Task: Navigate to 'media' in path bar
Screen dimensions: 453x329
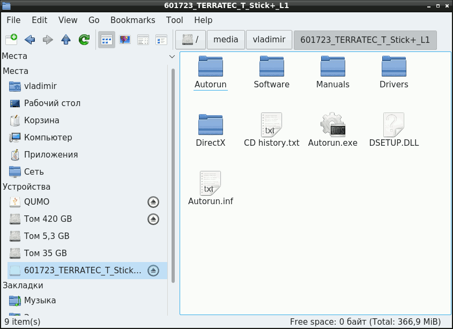Action: click(226, 40)
